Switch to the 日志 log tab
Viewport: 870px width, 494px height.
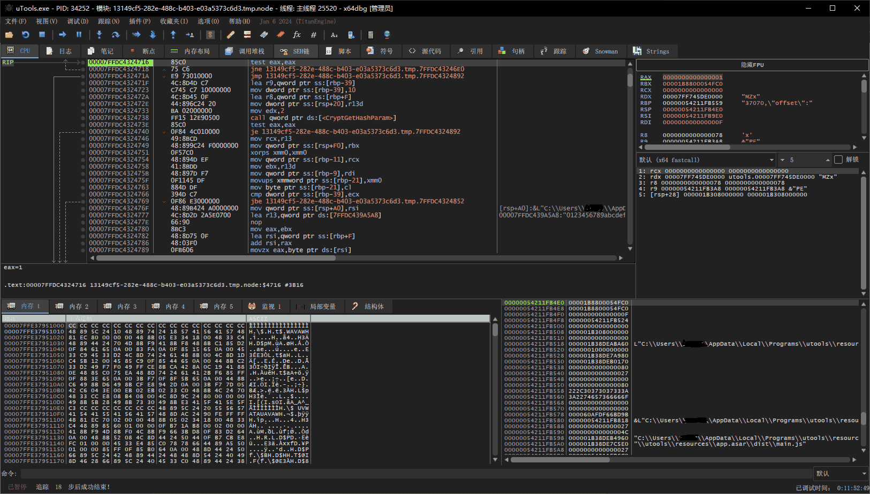coord(59,51)
